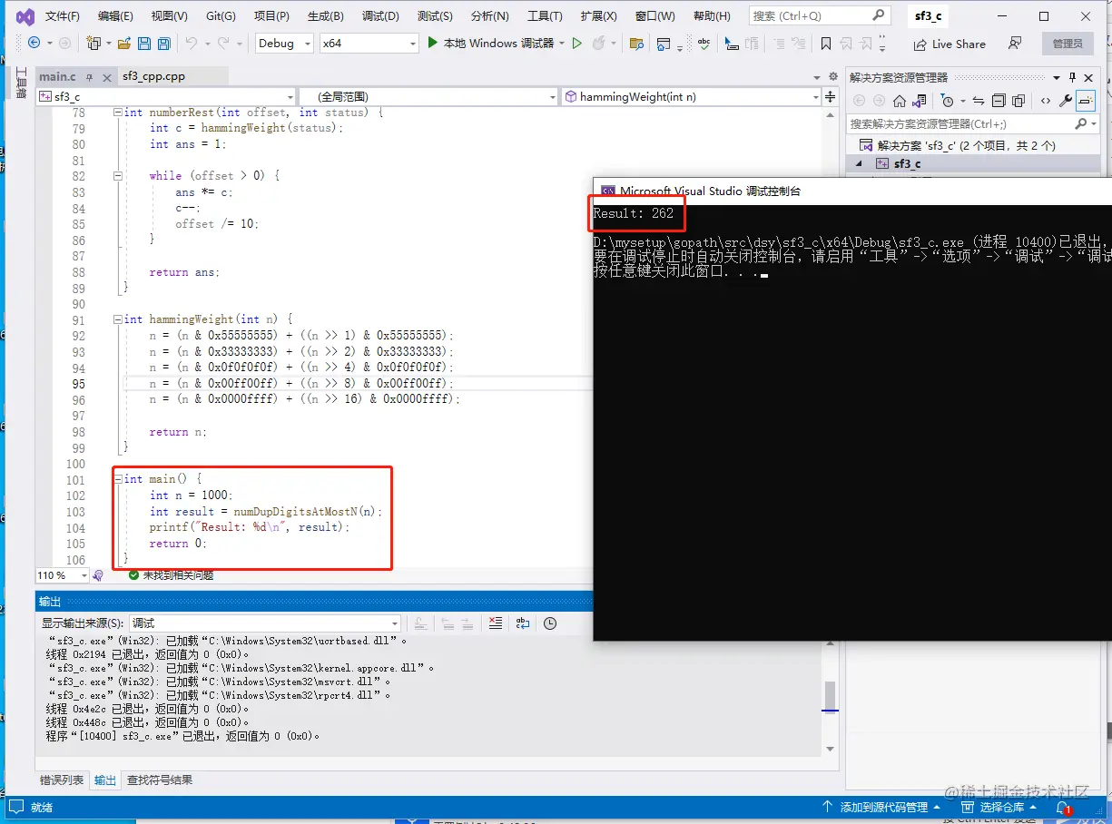Collapse the main function fold marker

117,479
